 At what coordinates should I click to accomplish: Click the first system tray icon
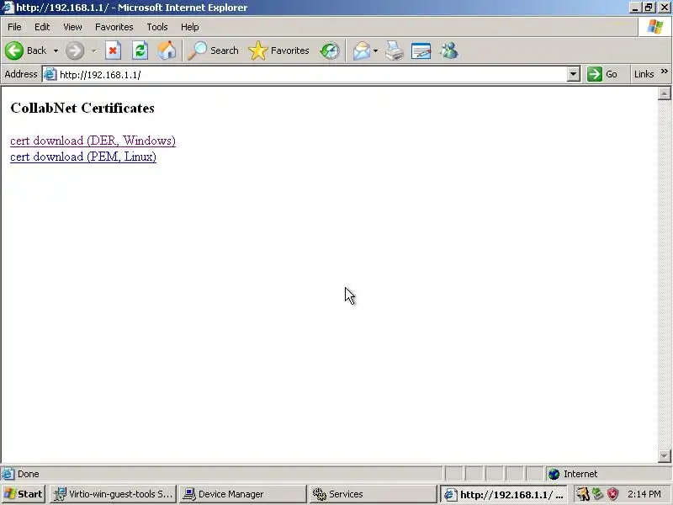[x=582, y=494]
